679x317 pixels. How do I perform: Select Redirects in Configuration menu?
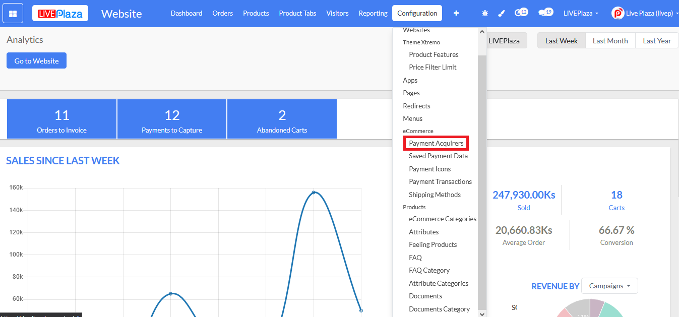click(x=416, y=106)
